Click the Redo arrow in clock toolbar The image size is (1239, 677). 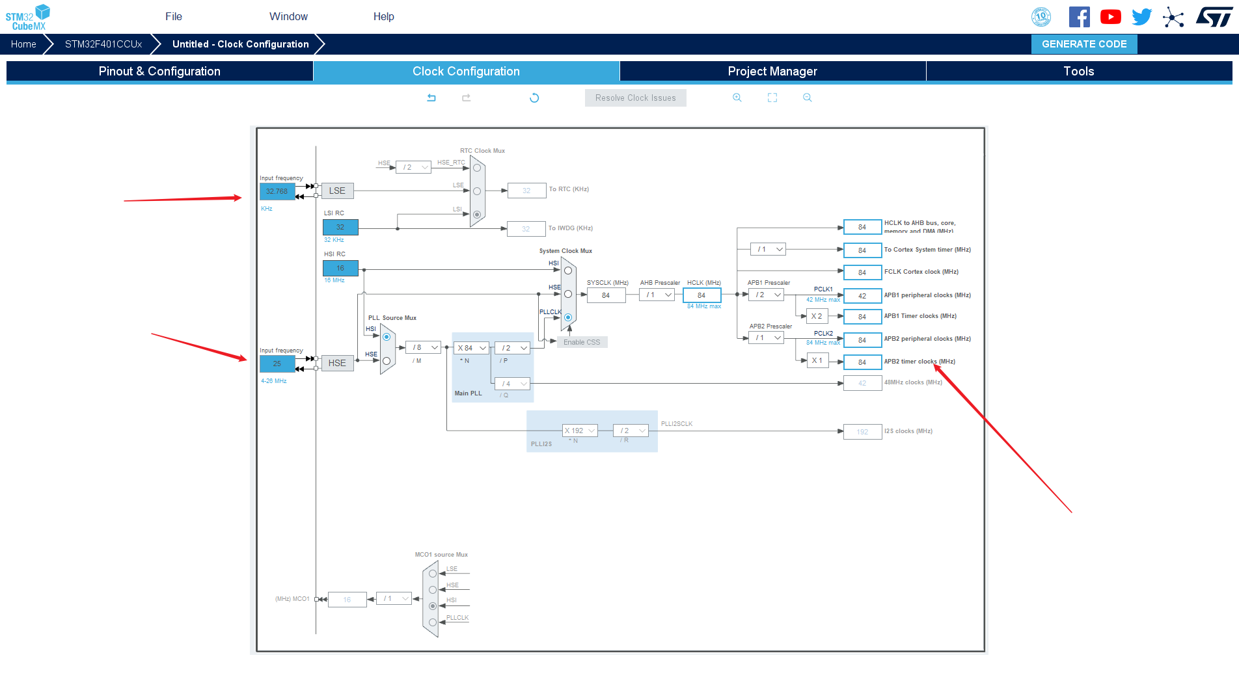pos(467,98)
